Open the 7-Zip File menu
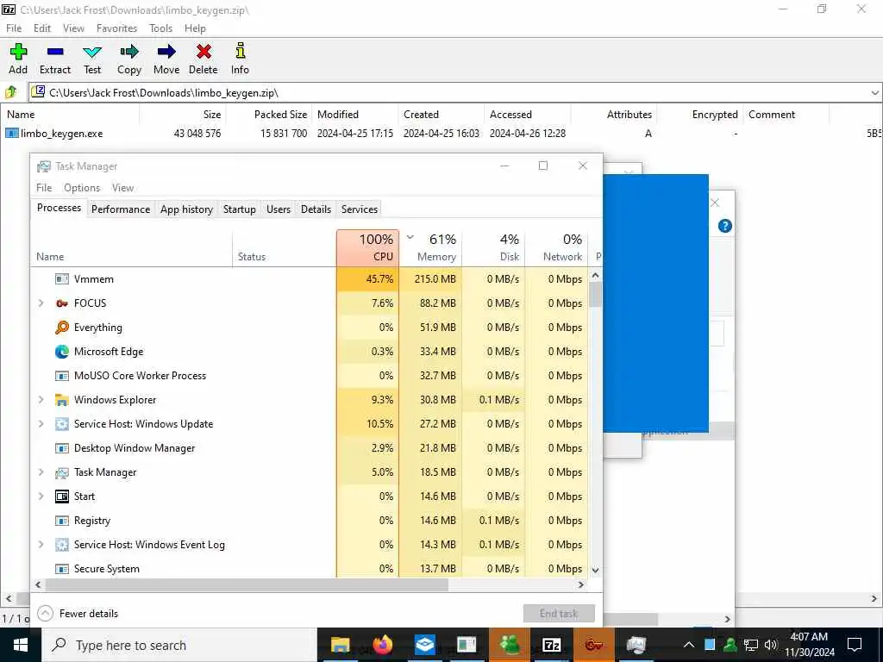 click(x=14, y=28)
